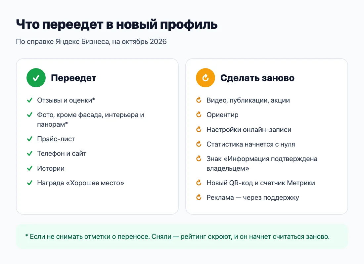
Task: Click the text Телефон и сайт
Action: tap(62, 154)
